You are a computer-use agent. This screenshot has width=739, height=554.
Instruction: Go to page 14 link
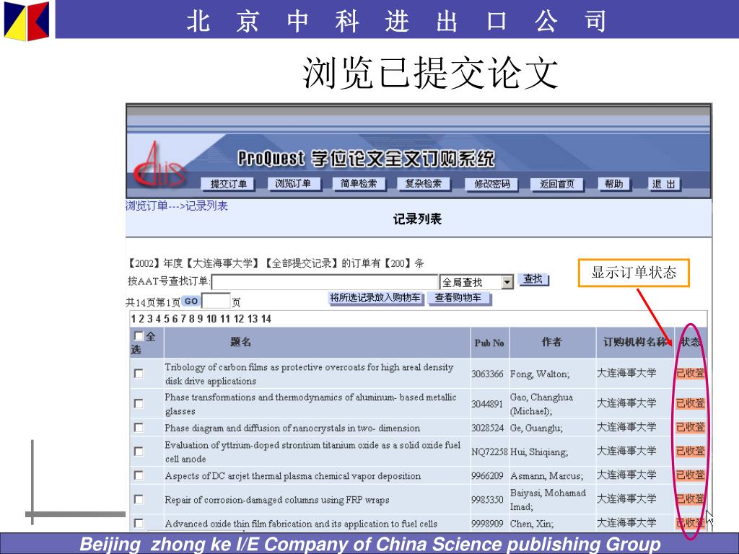point(266,319)
